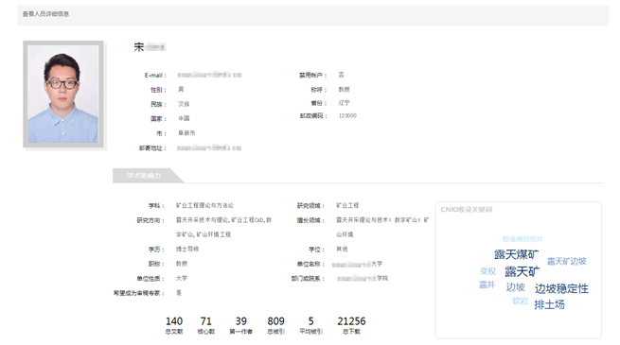
Task: Select keyword 边坡稳定性 in the cloud
Action: (x=561, y=288)
